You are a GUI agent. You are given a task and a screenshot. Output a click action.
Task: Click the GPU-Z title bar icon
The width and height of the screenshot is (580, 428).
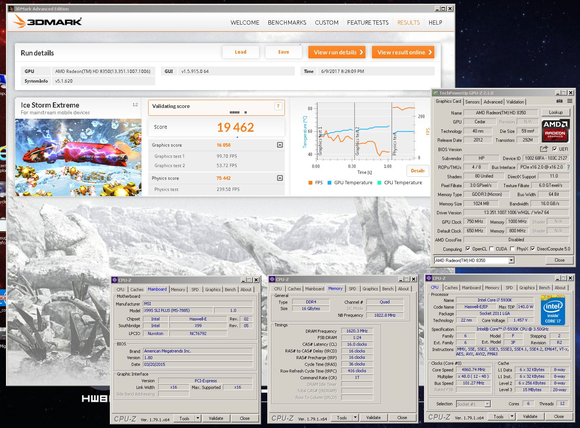click(436, 93)
